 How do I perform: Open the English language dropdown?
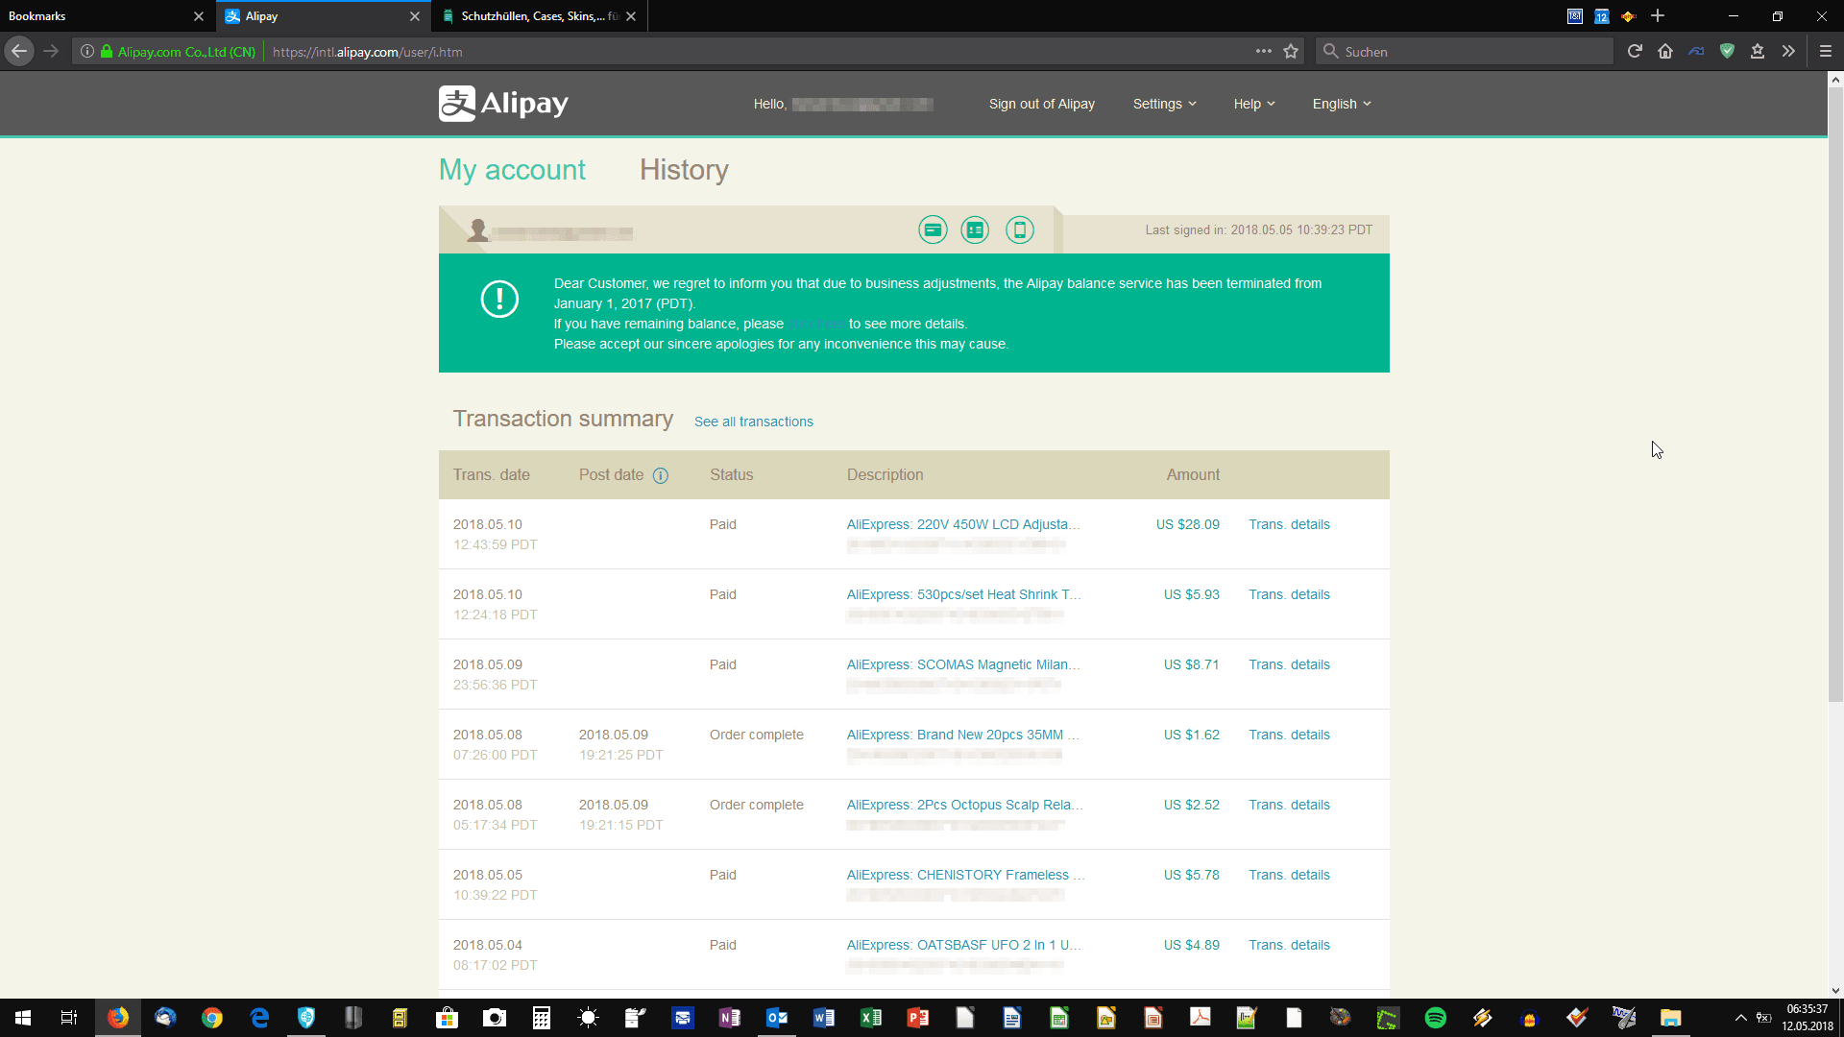click(x=1342, y=104)
